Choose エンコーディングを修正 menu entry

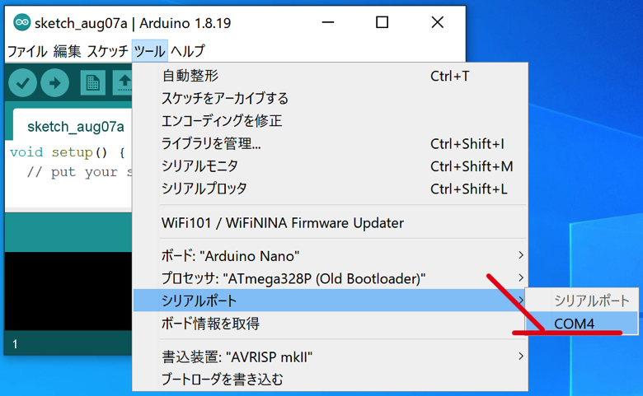click(x=330, y=121)
